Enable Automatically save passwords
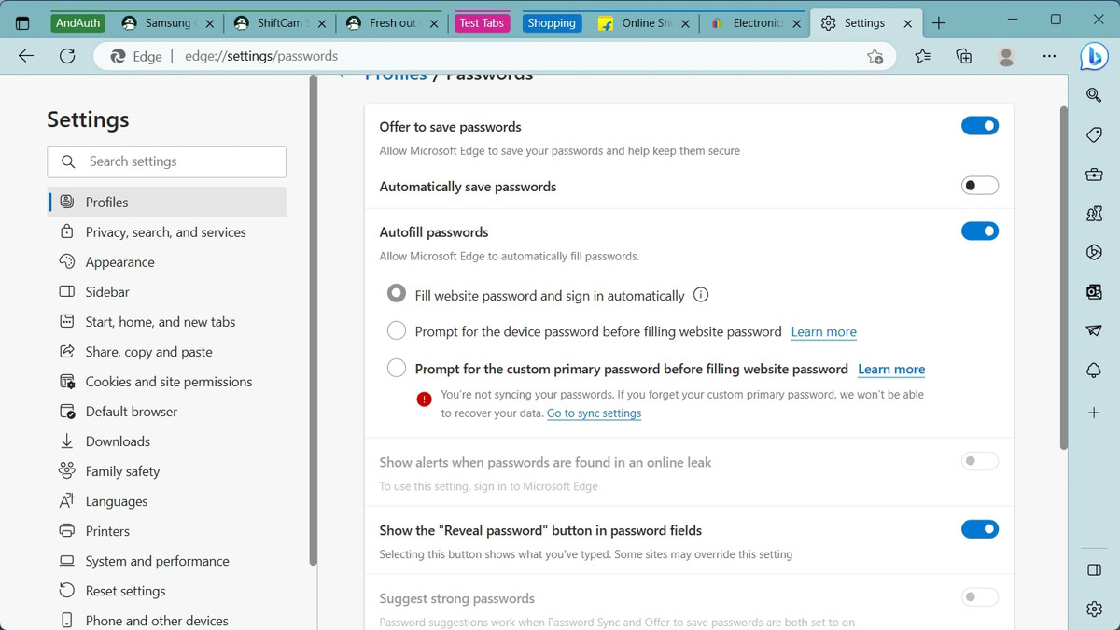Image resolution: width=1120 pixels, height=630 pixels. point(979,186)
